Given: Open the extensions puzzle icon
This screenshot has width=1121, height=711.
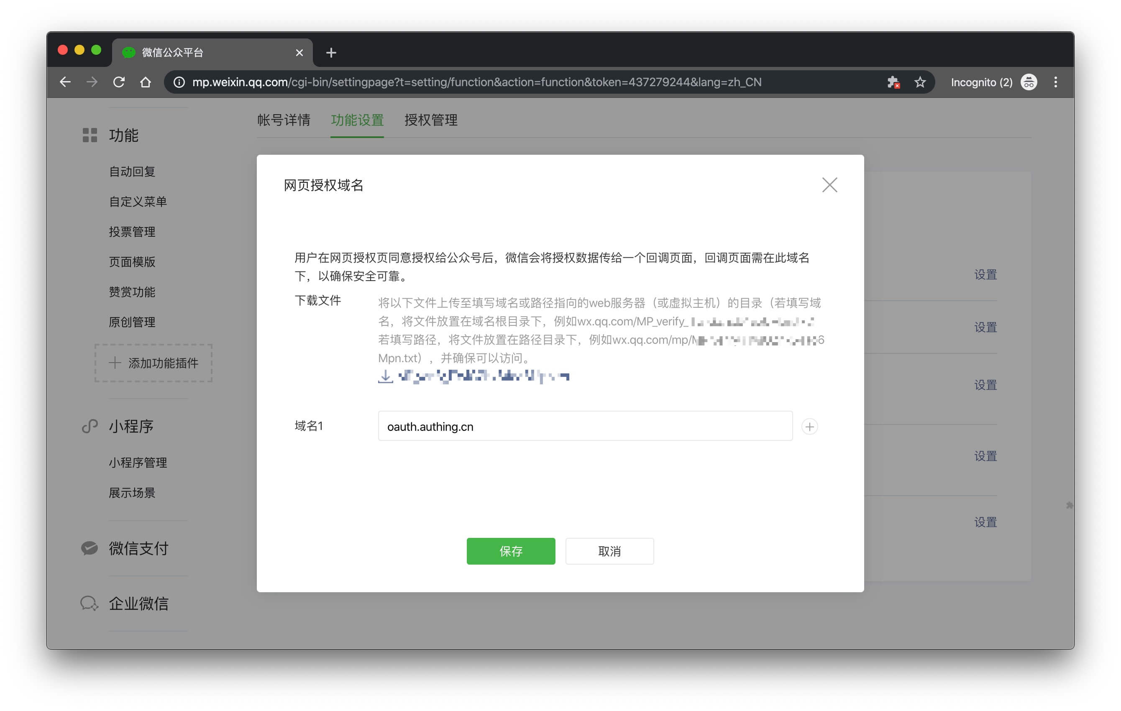Looking at the screenshot, I should click(893, 82).
